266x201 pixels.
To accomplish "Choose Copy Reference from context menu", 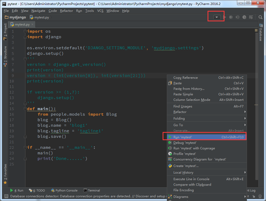I will coord(207,78).
